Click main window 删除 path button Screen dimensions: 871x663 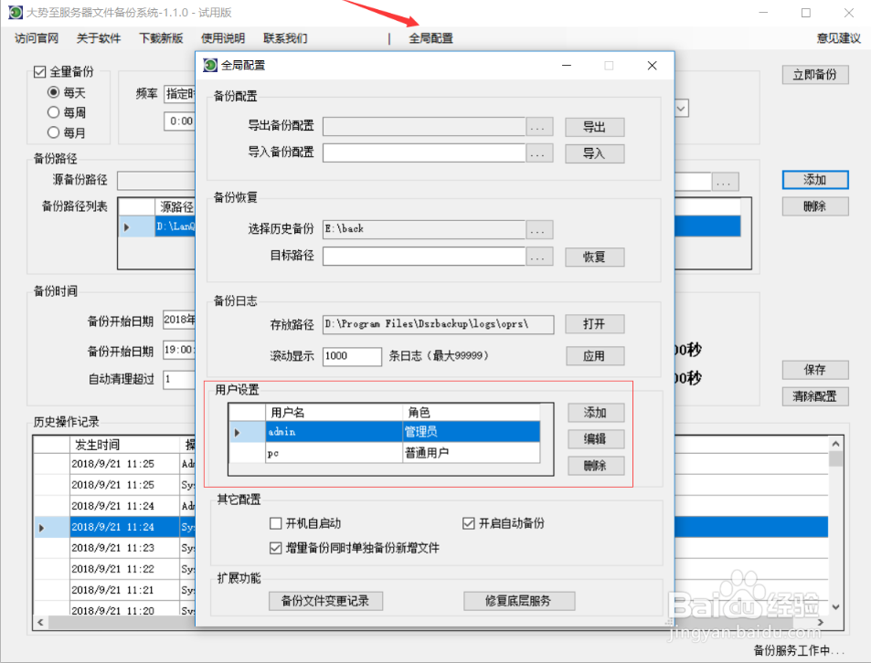tap(815, 206)
